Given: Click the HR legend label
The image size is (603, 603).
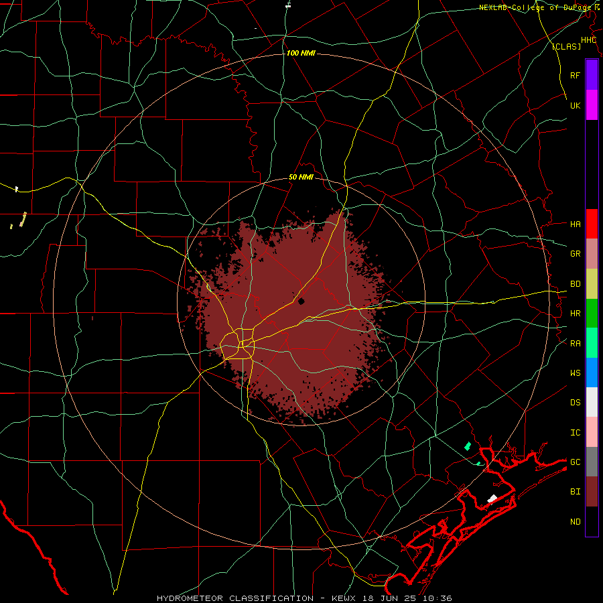Looking at the screenshot, I should click(575, 314).
